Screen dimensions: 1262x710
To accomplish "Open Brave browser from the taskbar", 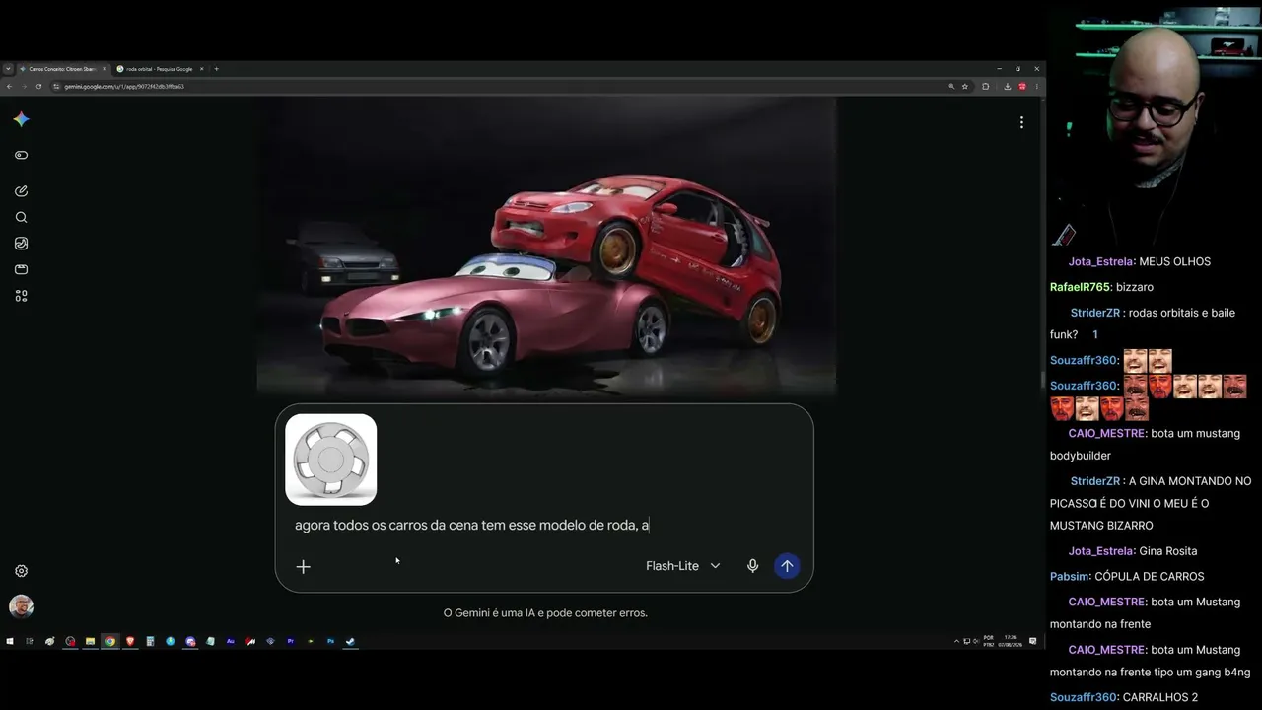I will click(x=130, y=641).
